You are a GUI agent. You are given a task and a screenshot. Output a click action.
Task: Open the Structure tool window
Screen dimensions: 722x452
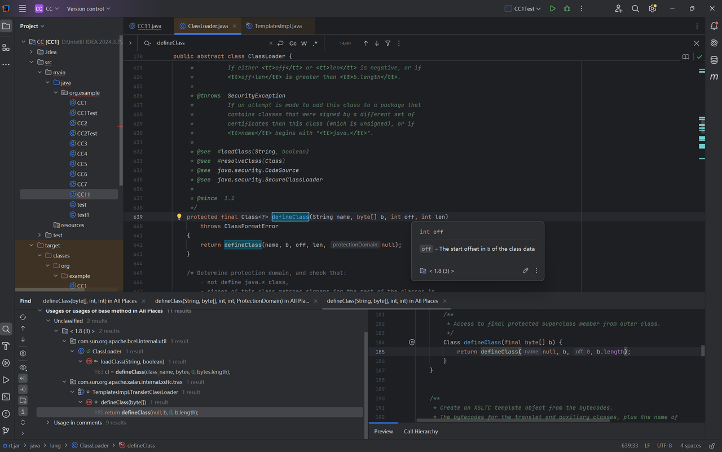pyautogui.click(x=6, y=47)
